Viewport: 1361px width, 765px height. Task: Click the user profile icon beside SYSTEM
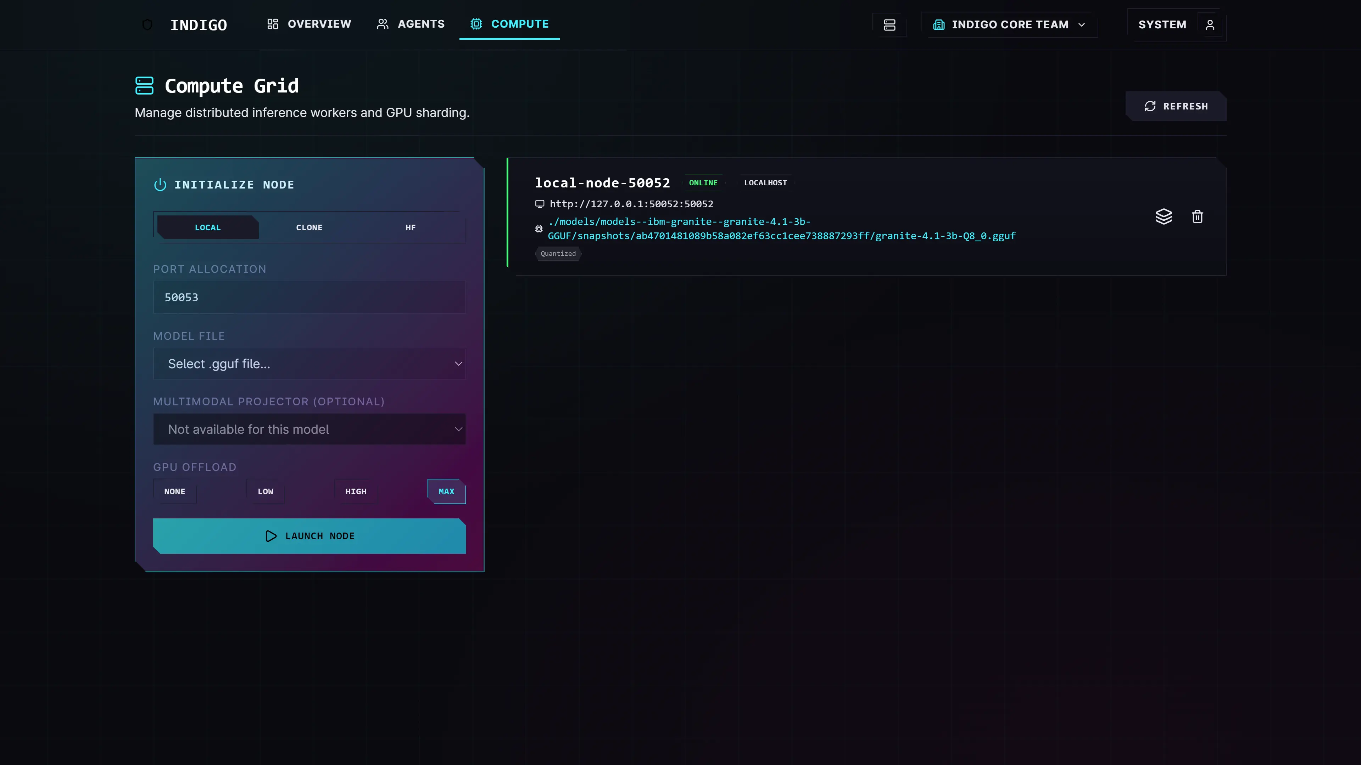tap(1210, 25)
